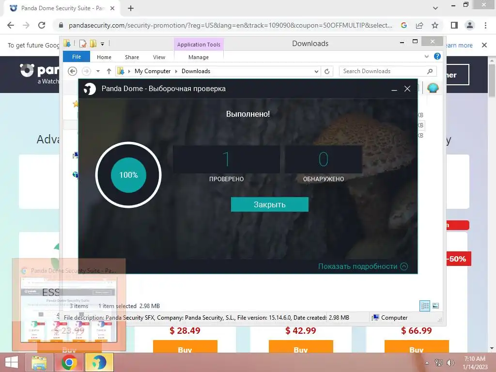Expand details via the chevron circle icon

click(x=404, y=266)
